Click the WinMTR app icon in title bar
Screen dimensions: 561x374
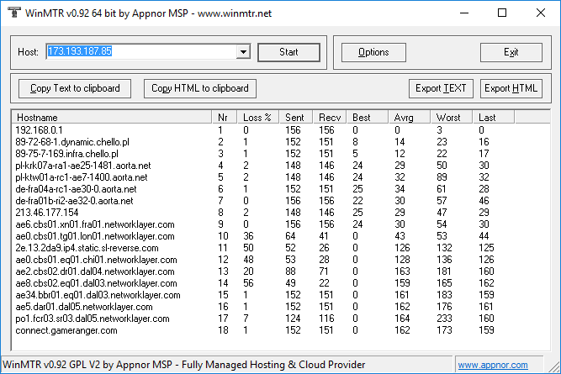[12, 13]
